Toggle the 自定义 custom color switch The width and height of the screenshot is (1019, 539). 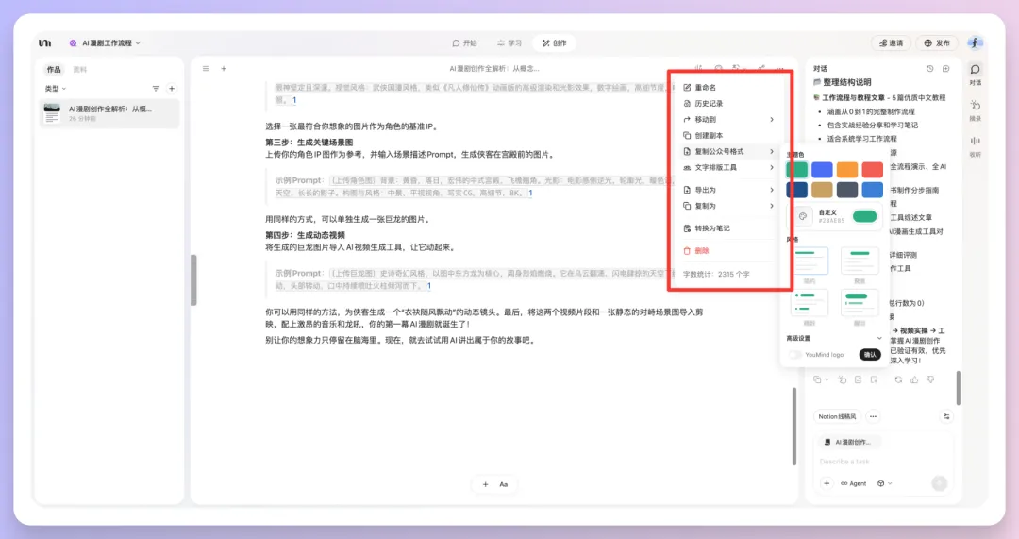[864, 216]
